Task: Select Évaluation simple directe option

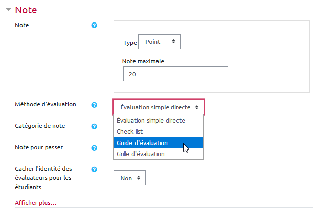Action: [158, 121]
